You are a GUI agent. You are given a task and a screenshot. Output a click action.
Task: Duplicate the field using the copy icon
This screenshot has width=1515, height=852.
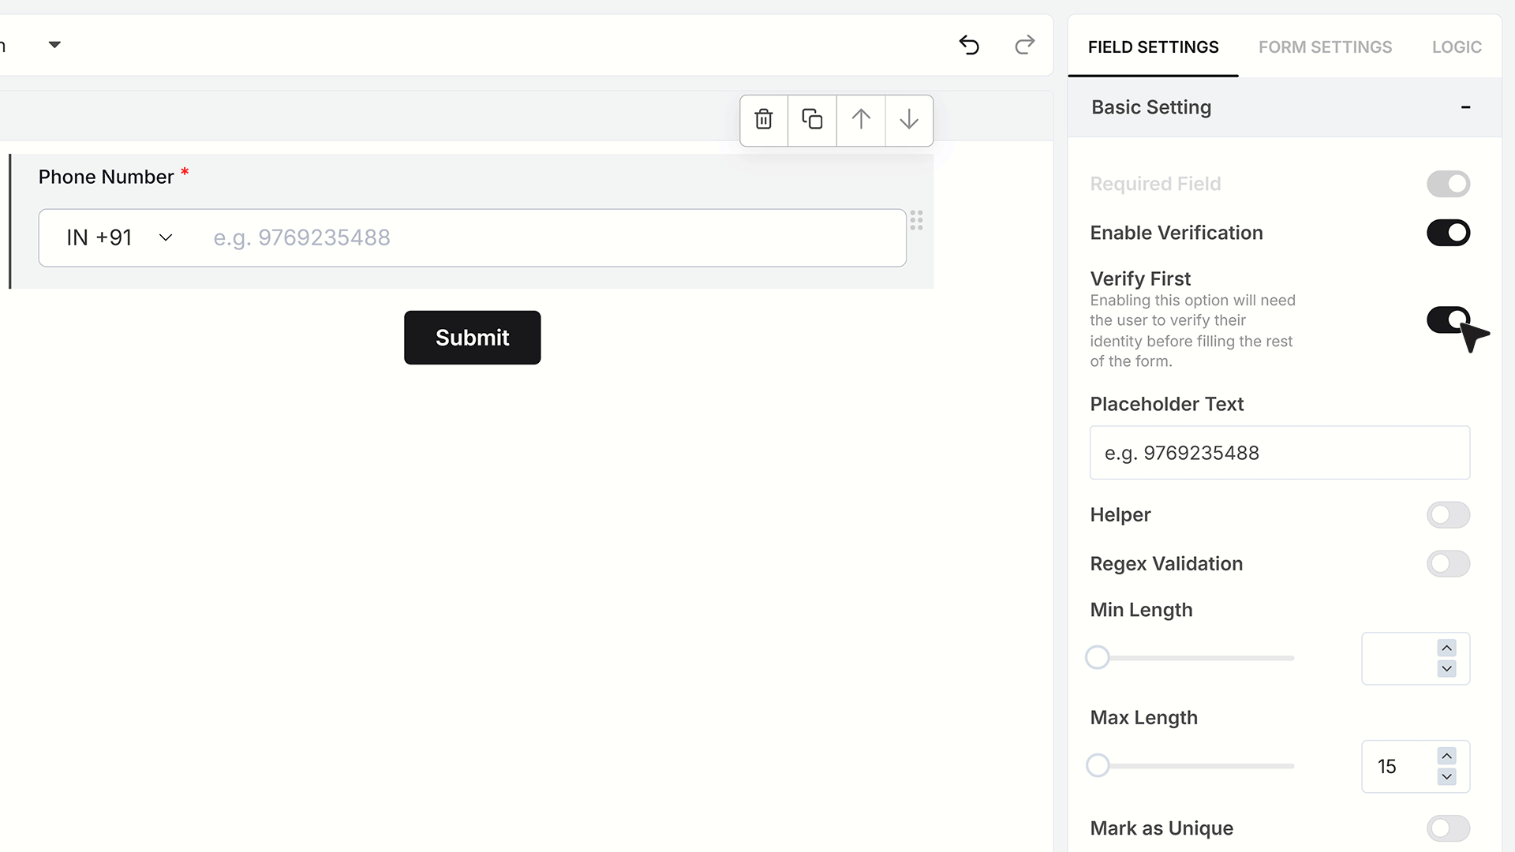tap(812, 120)
